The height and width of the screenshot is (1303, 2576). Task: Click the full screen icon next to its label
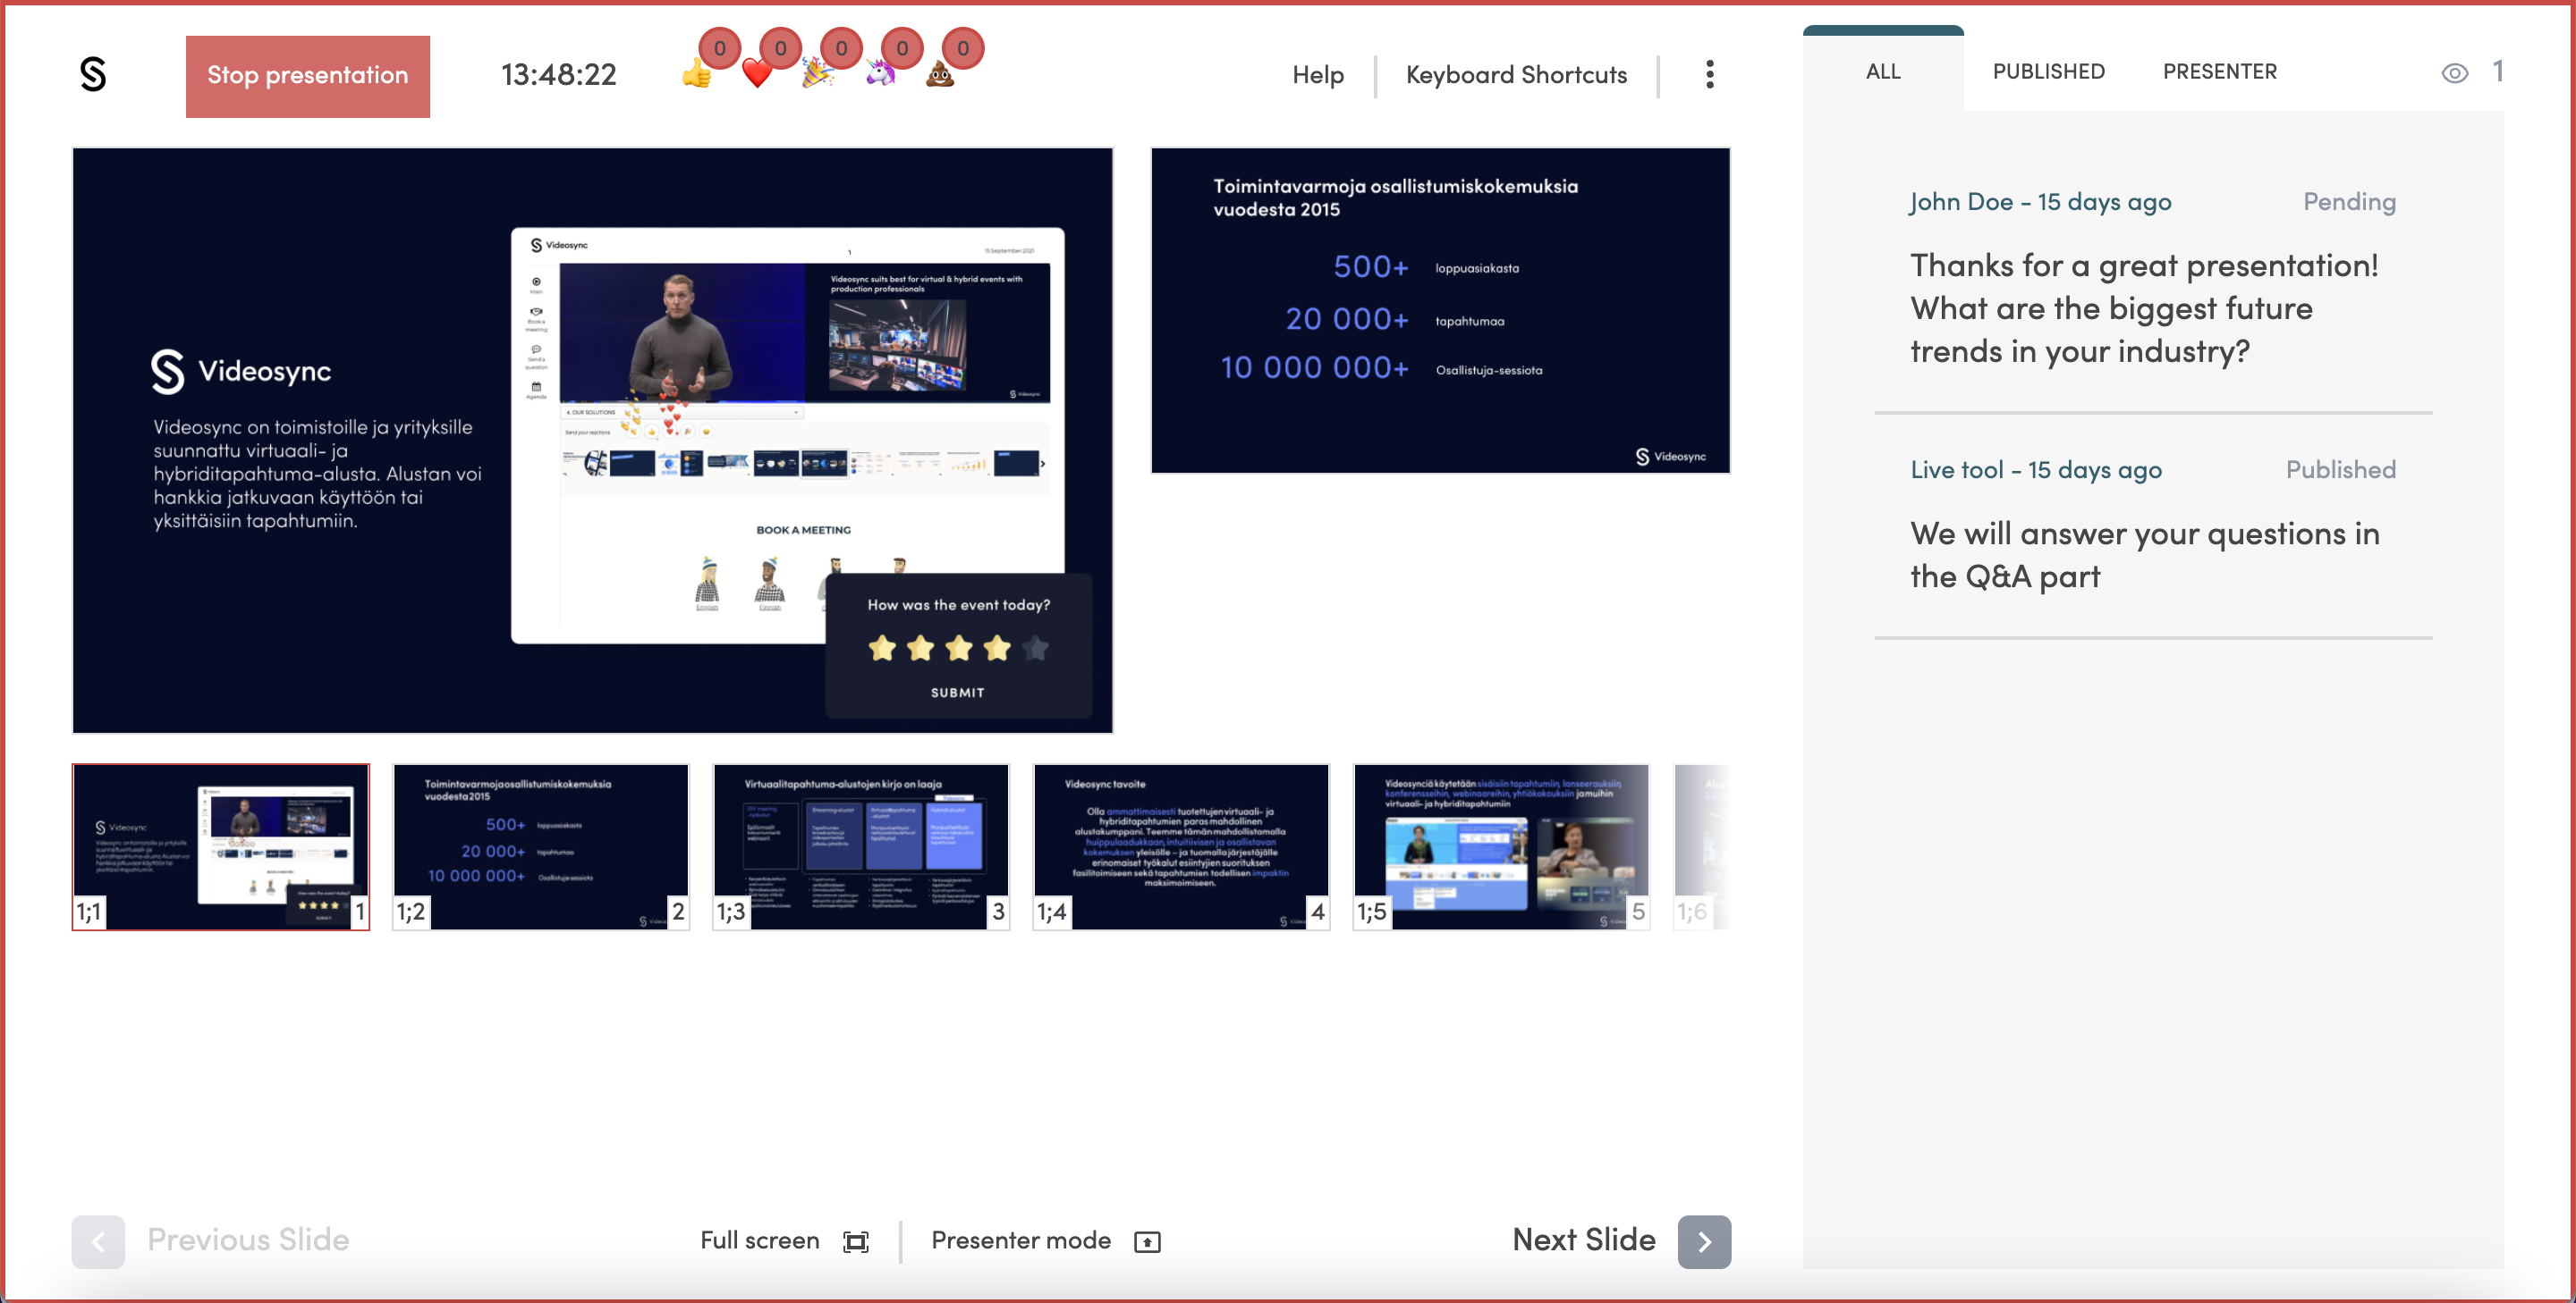[x=855, y=1241]
